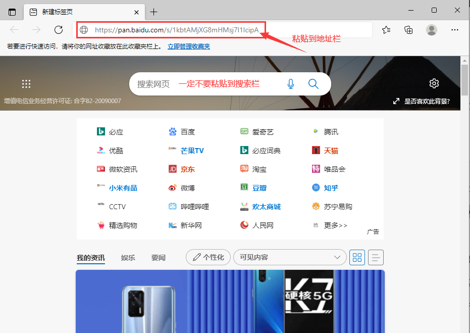Click the 个性化 button

click(208, 257)
